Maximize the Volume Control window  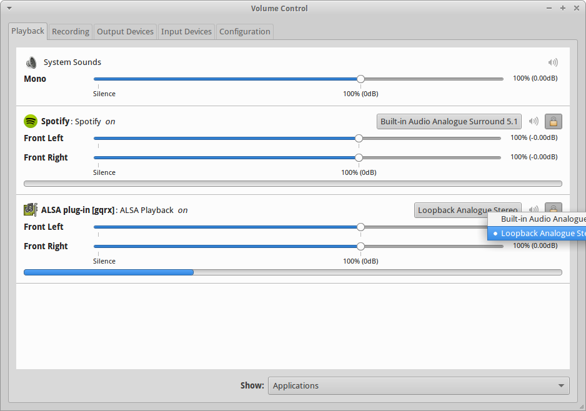[x=563, y=8]
